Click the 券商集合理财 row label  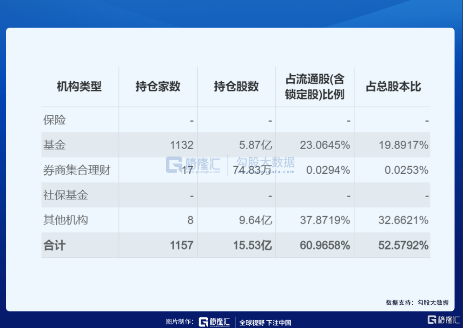[x=77, y=170]
